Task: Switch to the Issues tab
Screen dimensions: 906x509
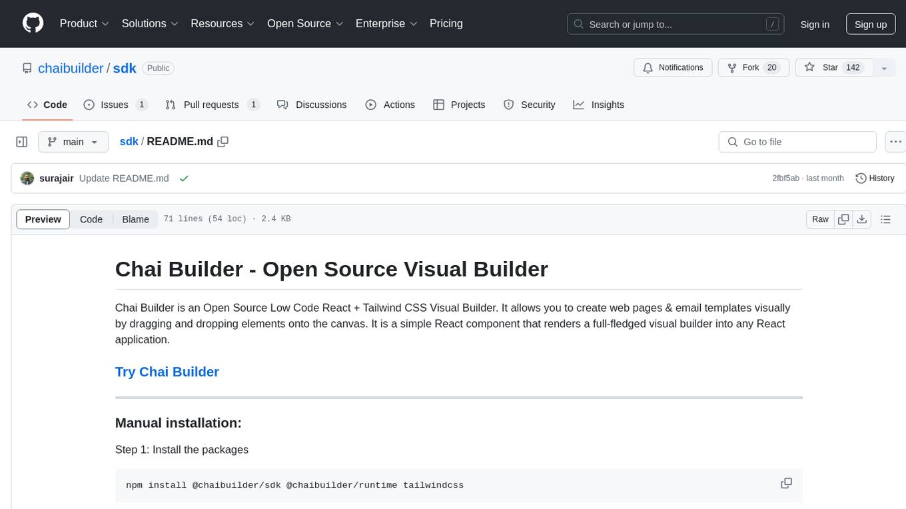Action: [x=116, y=105]
